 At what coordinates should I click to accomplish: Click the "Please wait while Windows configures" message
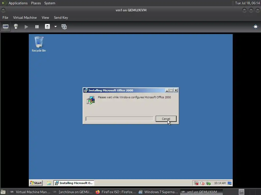point(134,97)
